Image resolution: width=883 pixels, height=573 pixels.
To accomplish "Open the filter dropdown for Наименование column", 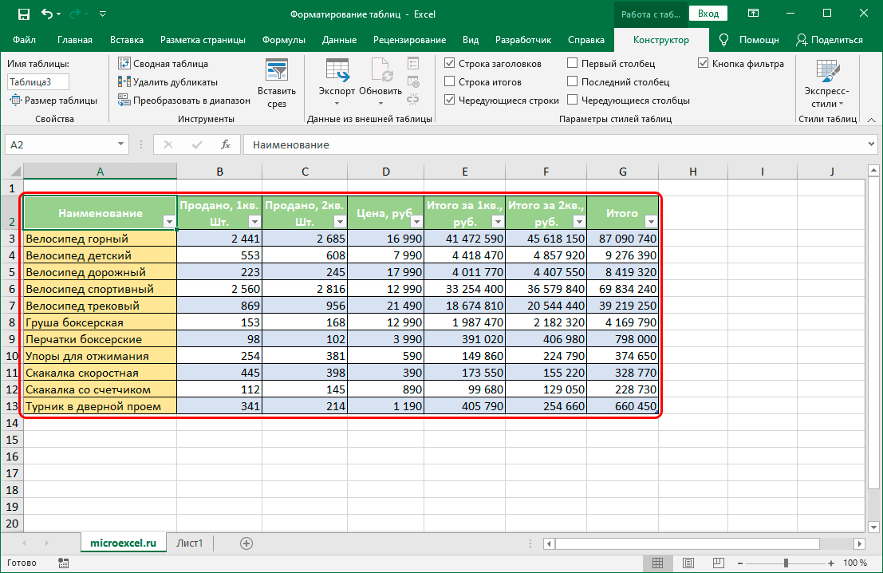I will tap(169, 222).
